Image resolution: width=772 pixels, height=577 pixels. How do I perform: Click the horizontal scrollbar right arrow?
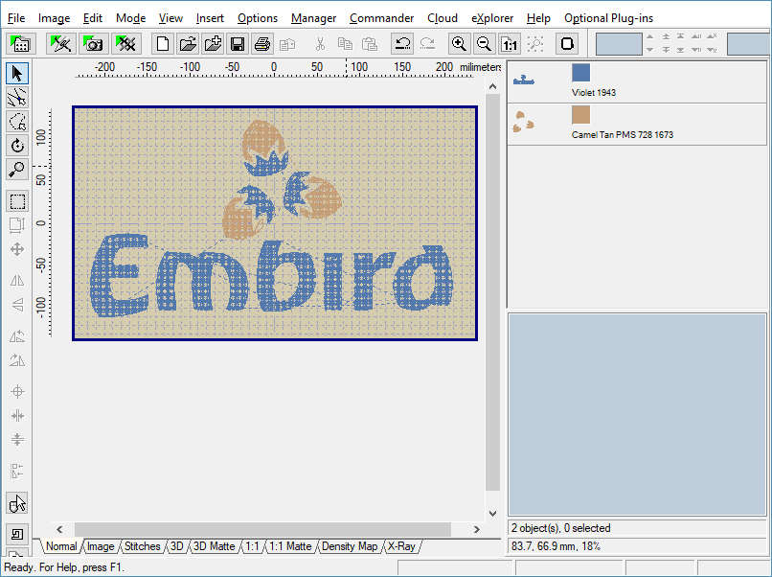tap(476, 530)
